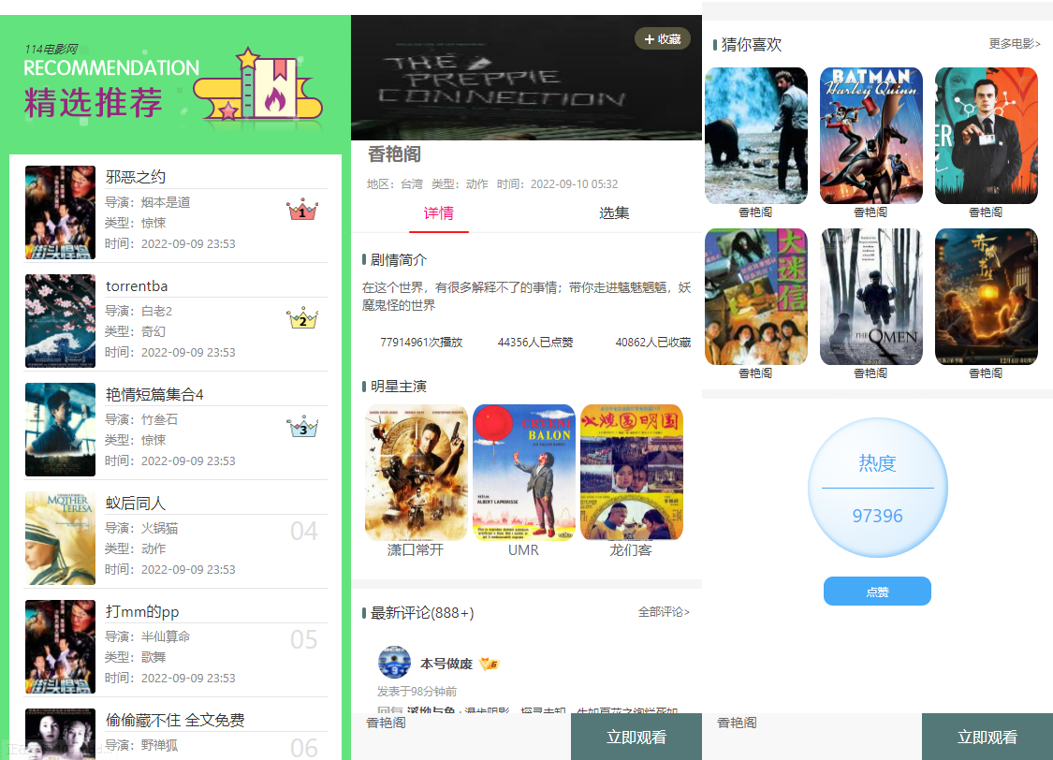Open the 打mm的pp poster thumbnail

pos(61,647)
